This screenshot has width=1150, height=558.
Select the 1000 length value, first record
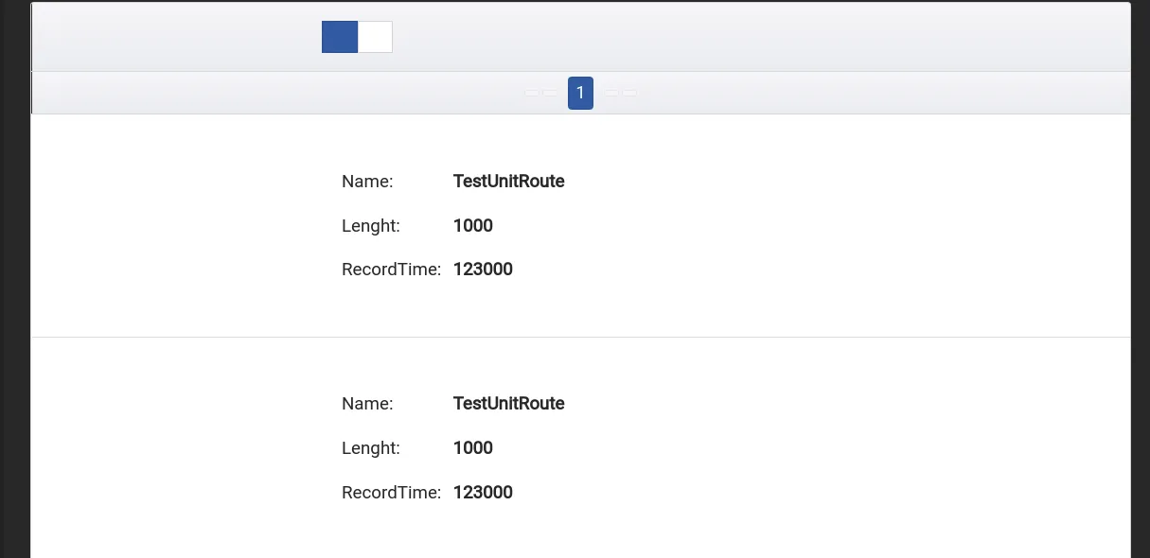pyautogui.click(x=472, y=225)
